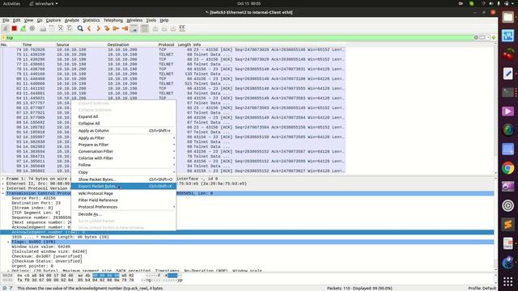518x291 pixels.
Task: Clear the display filter with X icon
Action: pos(476,38)
